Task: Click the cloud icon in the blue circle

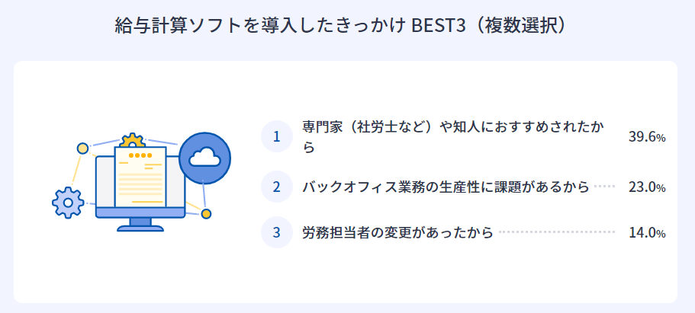Action: 204,158
